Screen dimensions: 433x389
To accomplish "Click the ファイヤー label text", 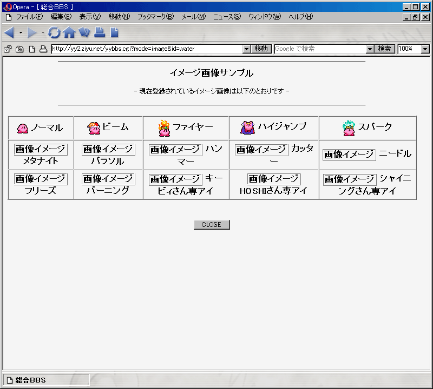I will [193, 127].
